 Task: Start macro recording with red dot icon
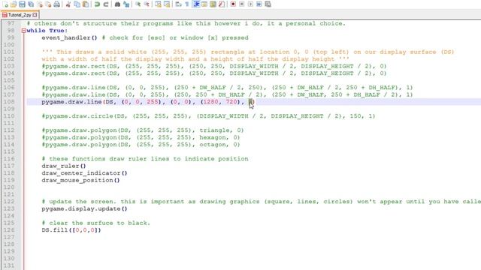coord(233,4)
